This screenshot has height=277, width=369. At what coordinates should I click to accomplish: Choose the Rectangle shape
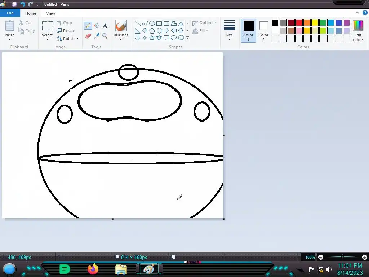(159, 23)
